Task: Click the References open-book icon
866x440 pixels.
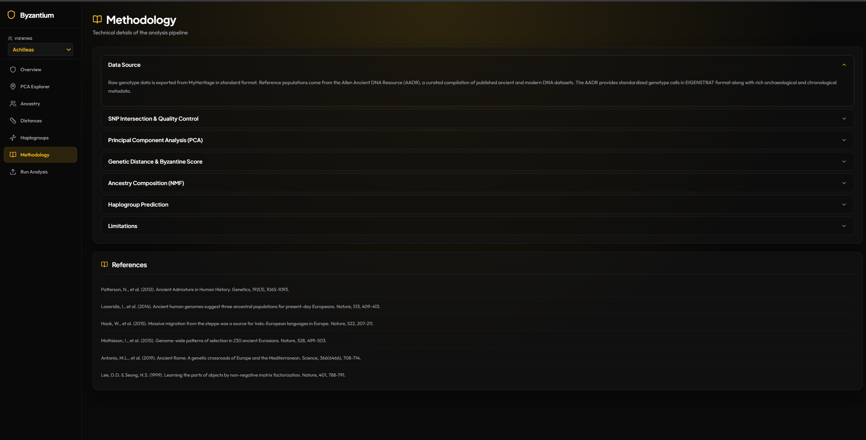Action: pyautogui.click(x=104, y=264)
